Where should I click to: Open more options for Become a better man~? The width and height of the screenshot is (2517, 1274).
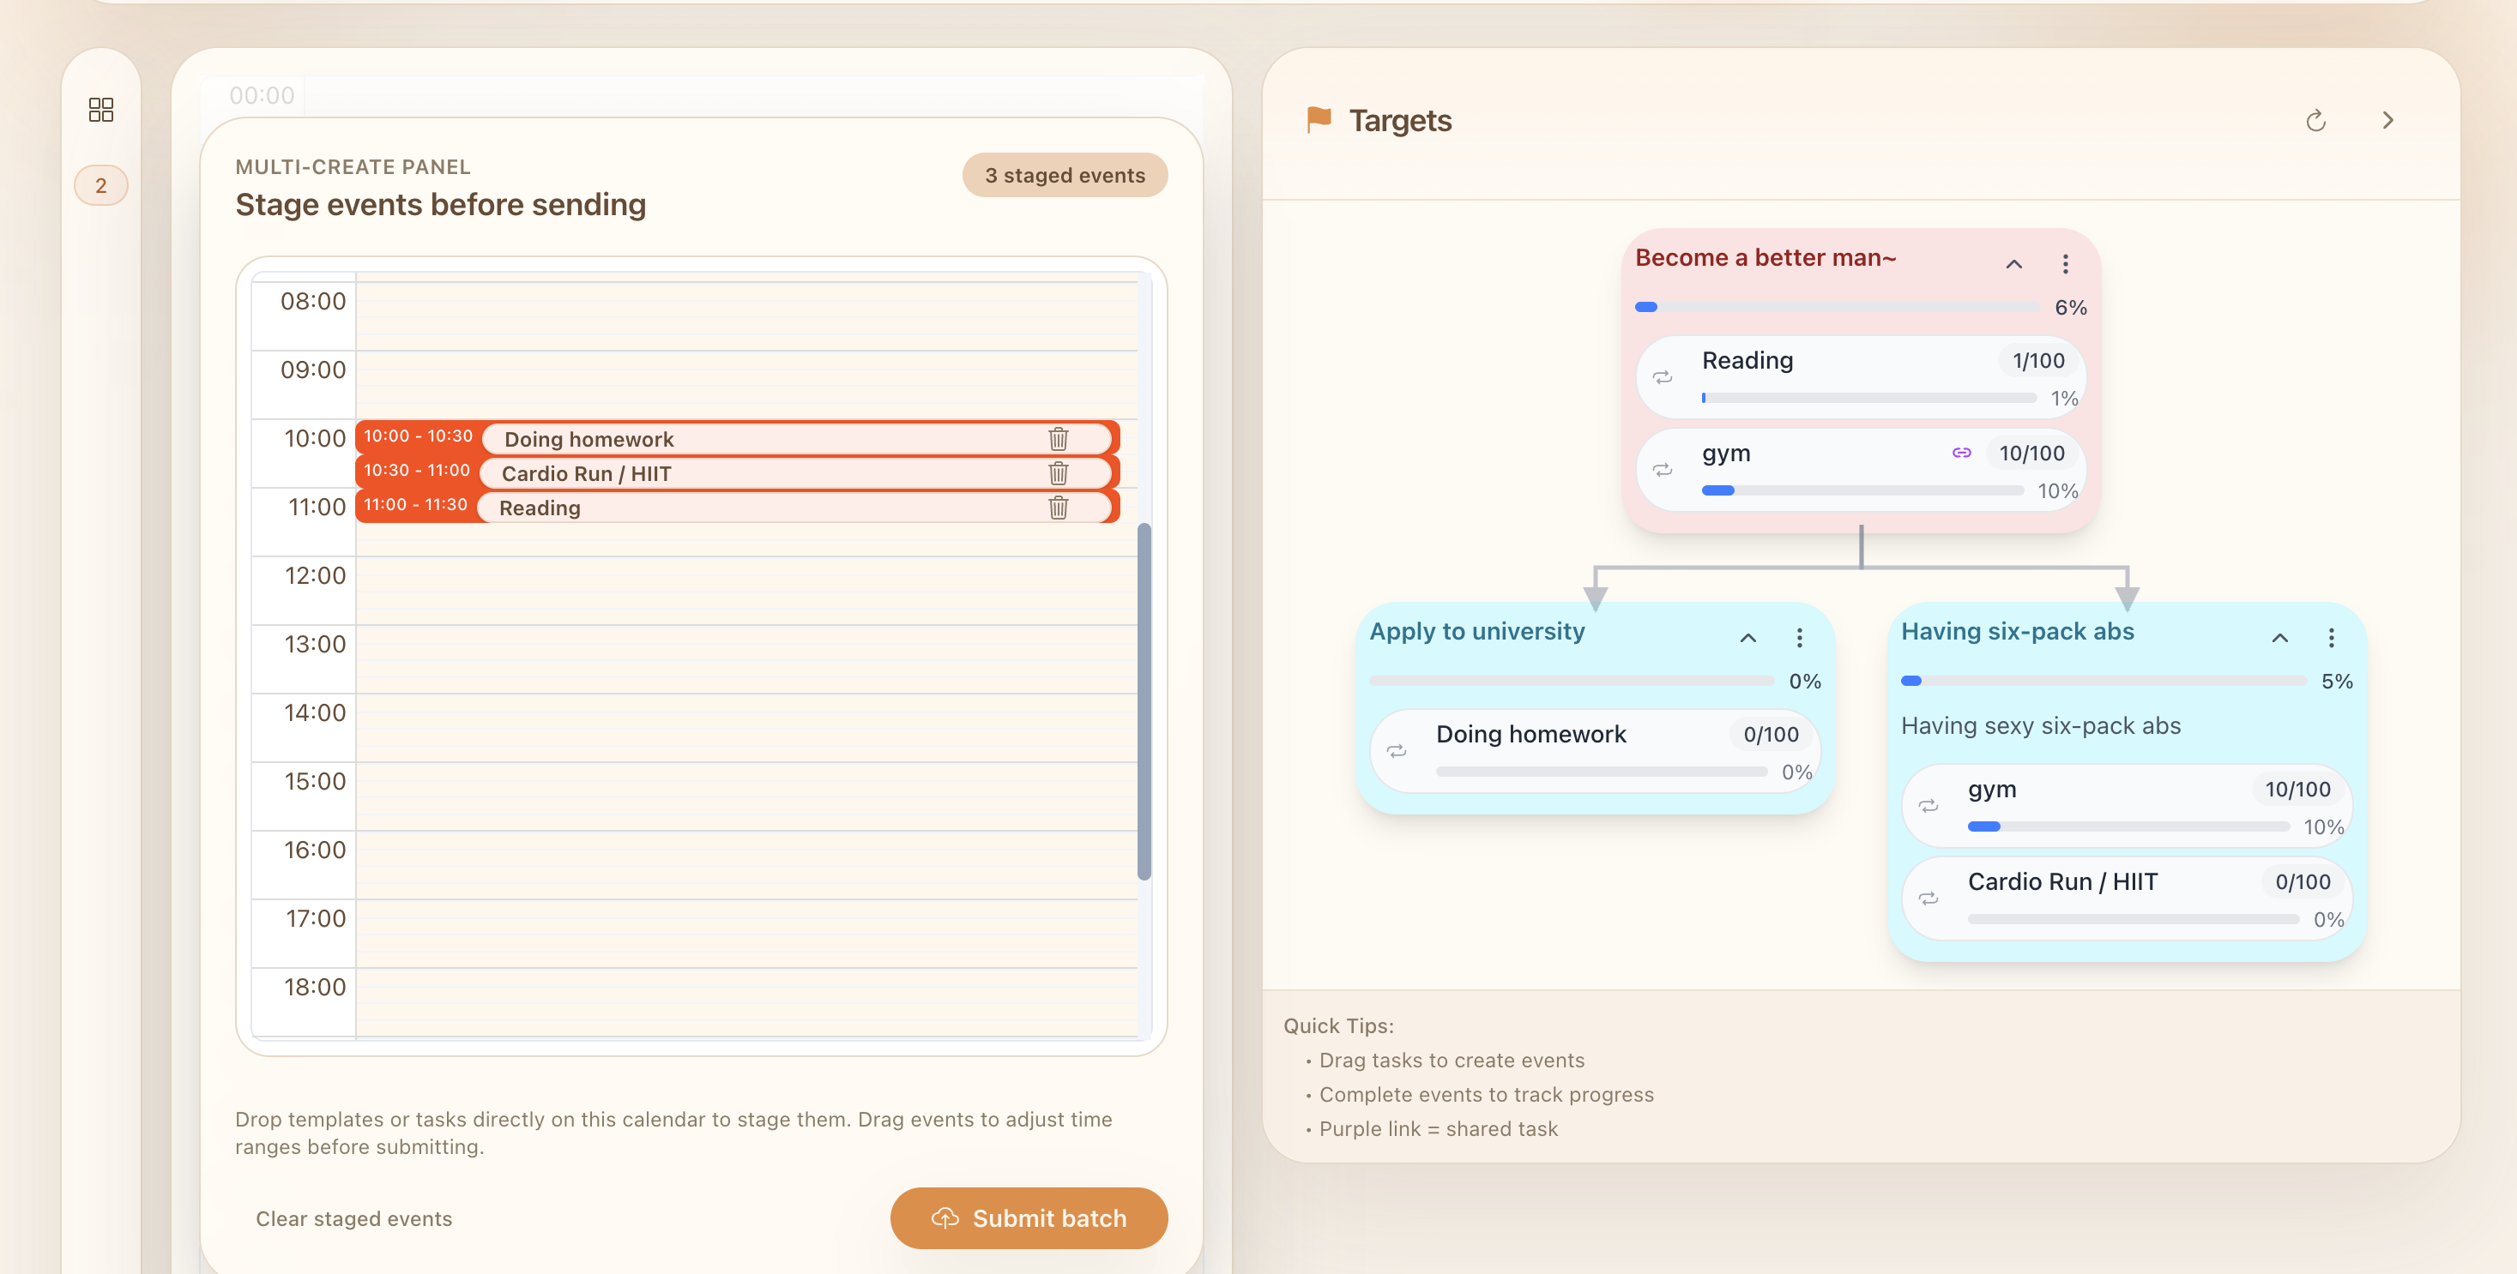click(x=2066, y=263)
